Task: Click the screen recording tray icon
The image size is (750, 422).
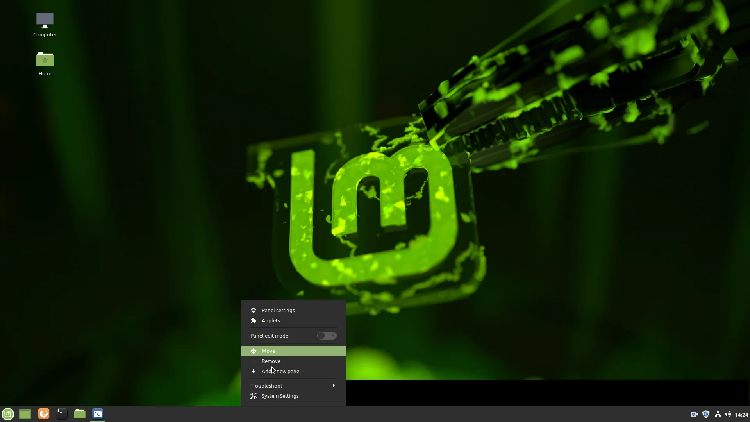Action: click(x=694, y=414)
